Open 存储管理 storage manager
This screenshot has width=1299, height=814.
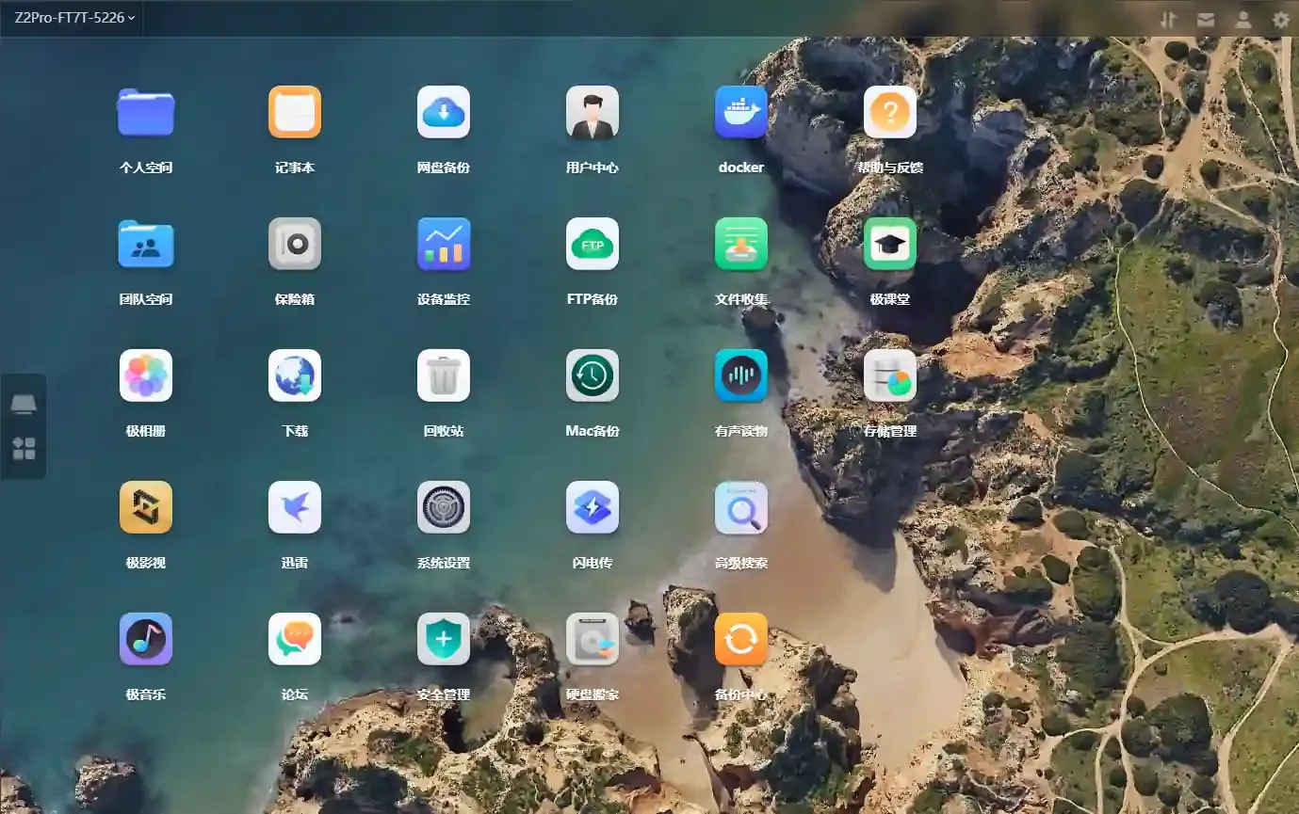tap(890, 376)
